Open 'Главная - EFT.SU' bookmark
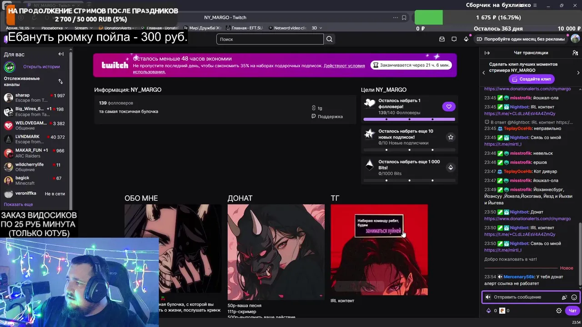Image resolution: width=582 pixels, height=327 pixels. (x=243, y=28)
